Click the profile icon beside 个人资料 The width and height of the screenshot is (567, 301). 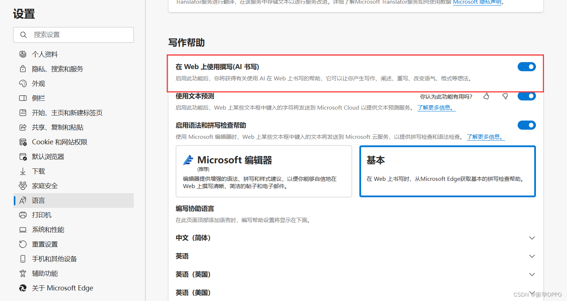tap(23, 54)
